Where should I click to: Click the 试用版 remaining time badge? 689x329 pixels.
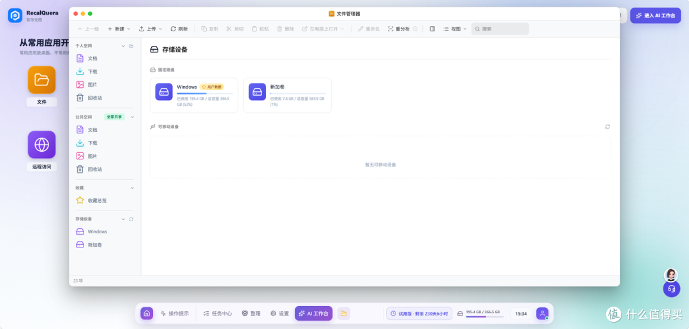coord(419,314)
